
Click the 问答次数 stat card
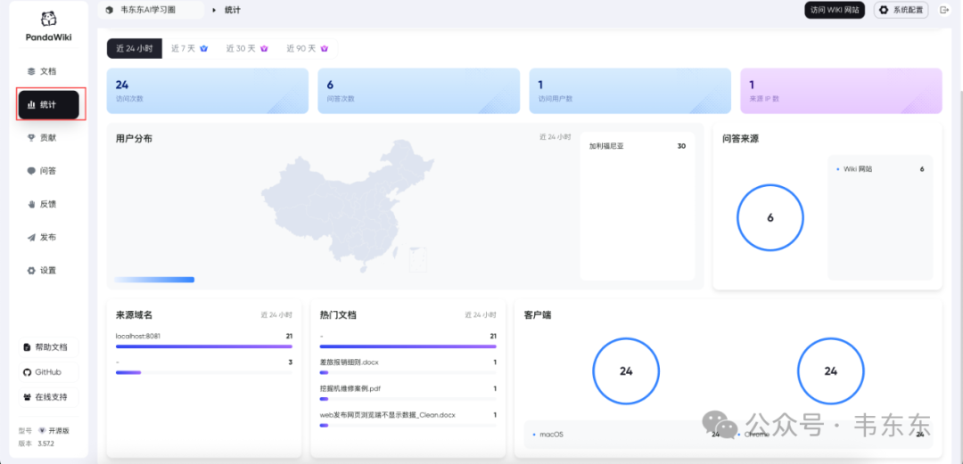point(419,91)
